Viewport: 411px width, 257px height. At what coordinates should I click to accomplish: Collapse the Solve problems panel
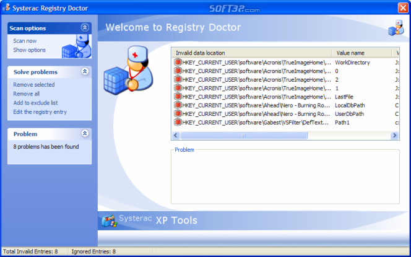tap(85, 71)
